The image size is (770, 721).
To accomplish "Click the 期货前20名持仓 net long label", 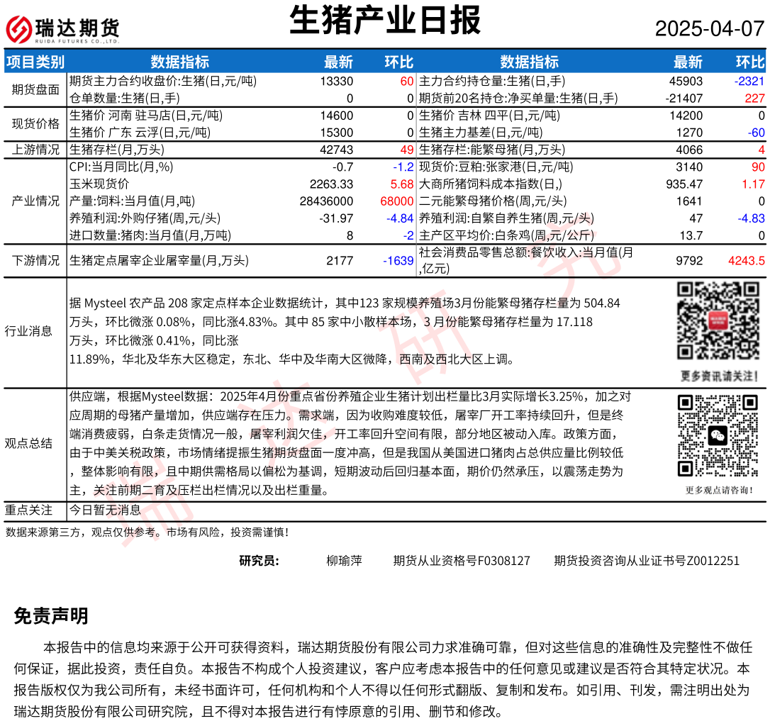I will pos(518,99).
